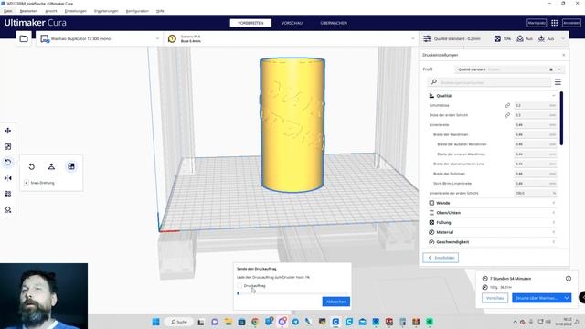
Task: Expand the Material section
Action: 493,232
